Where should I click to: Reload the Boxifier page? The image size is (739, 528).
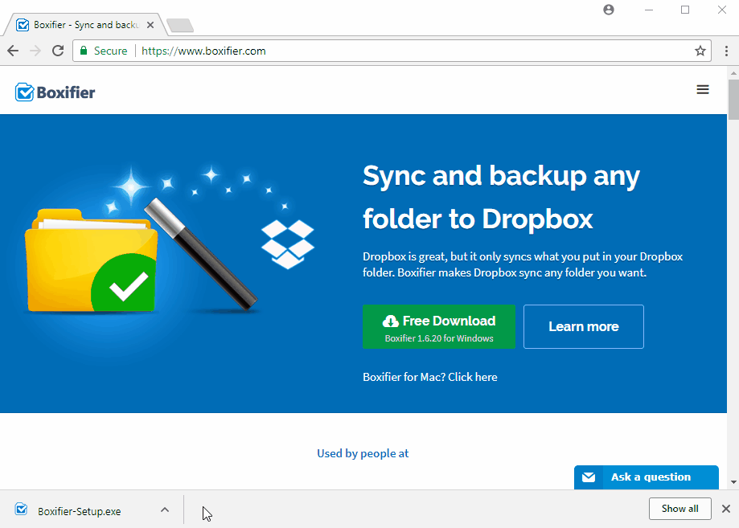tap(58, 51)
